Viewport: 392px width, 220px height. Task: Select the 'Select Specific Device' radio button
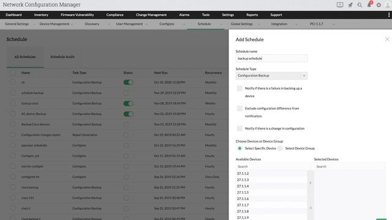pos(239,148)
